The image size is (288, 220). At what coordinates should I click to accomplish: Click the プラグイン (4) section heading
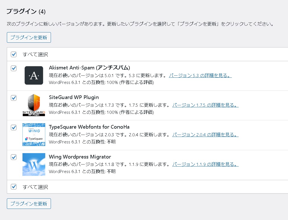26,12
